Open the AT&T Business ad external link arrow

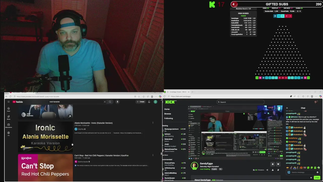pos(70,116)
